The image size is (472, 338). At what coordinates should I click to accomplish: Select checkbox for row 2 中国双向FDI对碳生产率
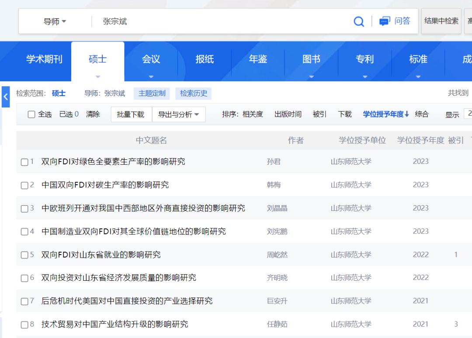click(24, 185)
